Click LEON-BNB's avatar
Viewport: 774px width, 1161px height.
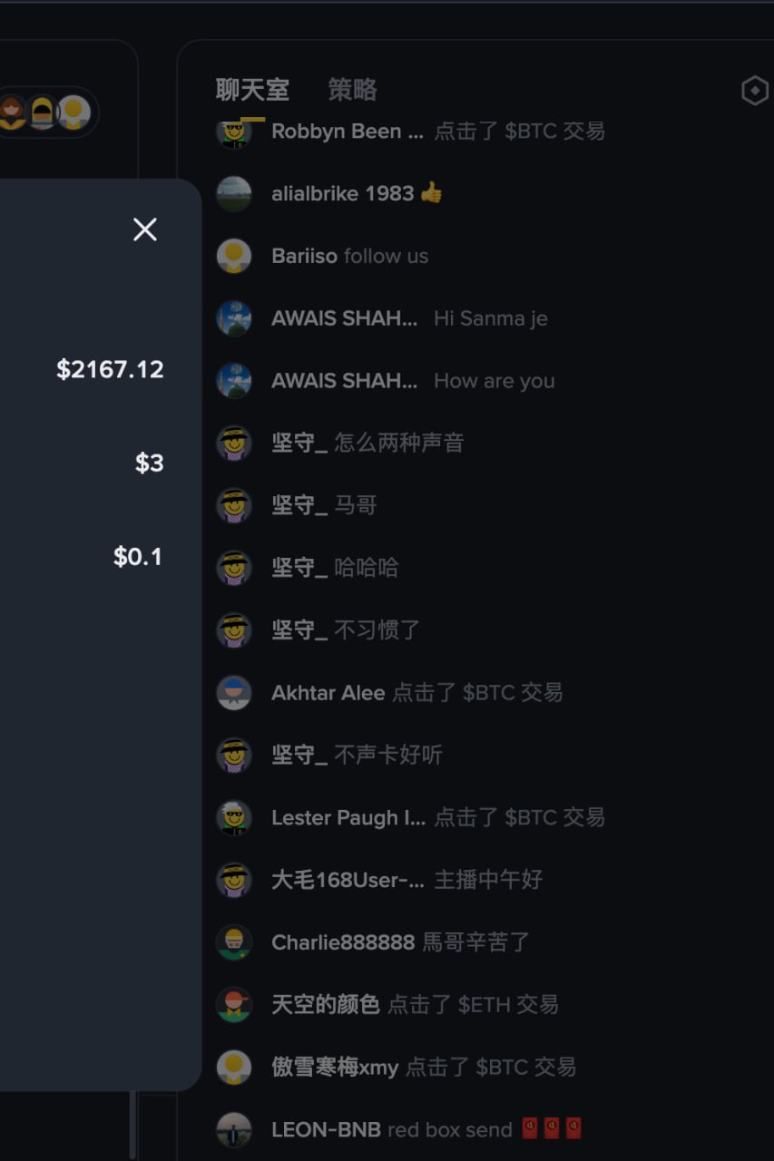[234, 1130]
